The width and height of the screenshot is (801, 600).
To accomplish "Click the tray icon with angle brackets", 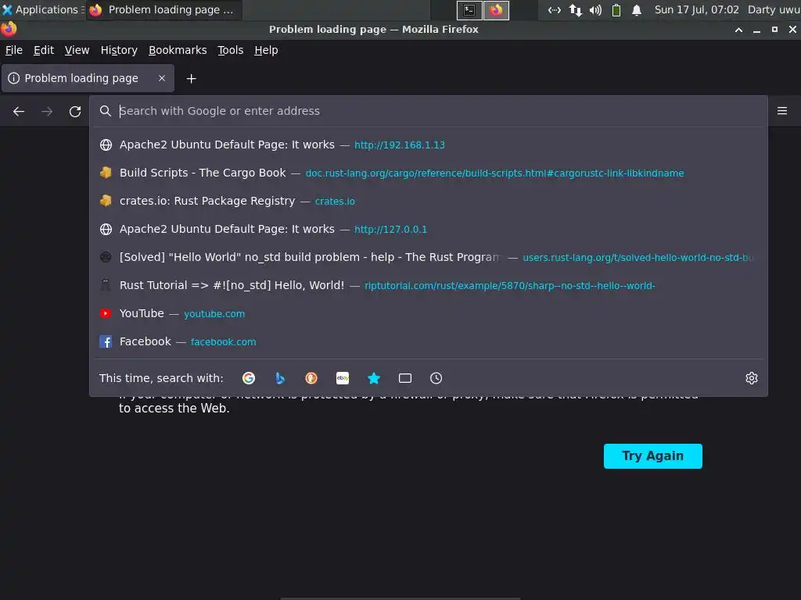I will click(x=555, y=9).
